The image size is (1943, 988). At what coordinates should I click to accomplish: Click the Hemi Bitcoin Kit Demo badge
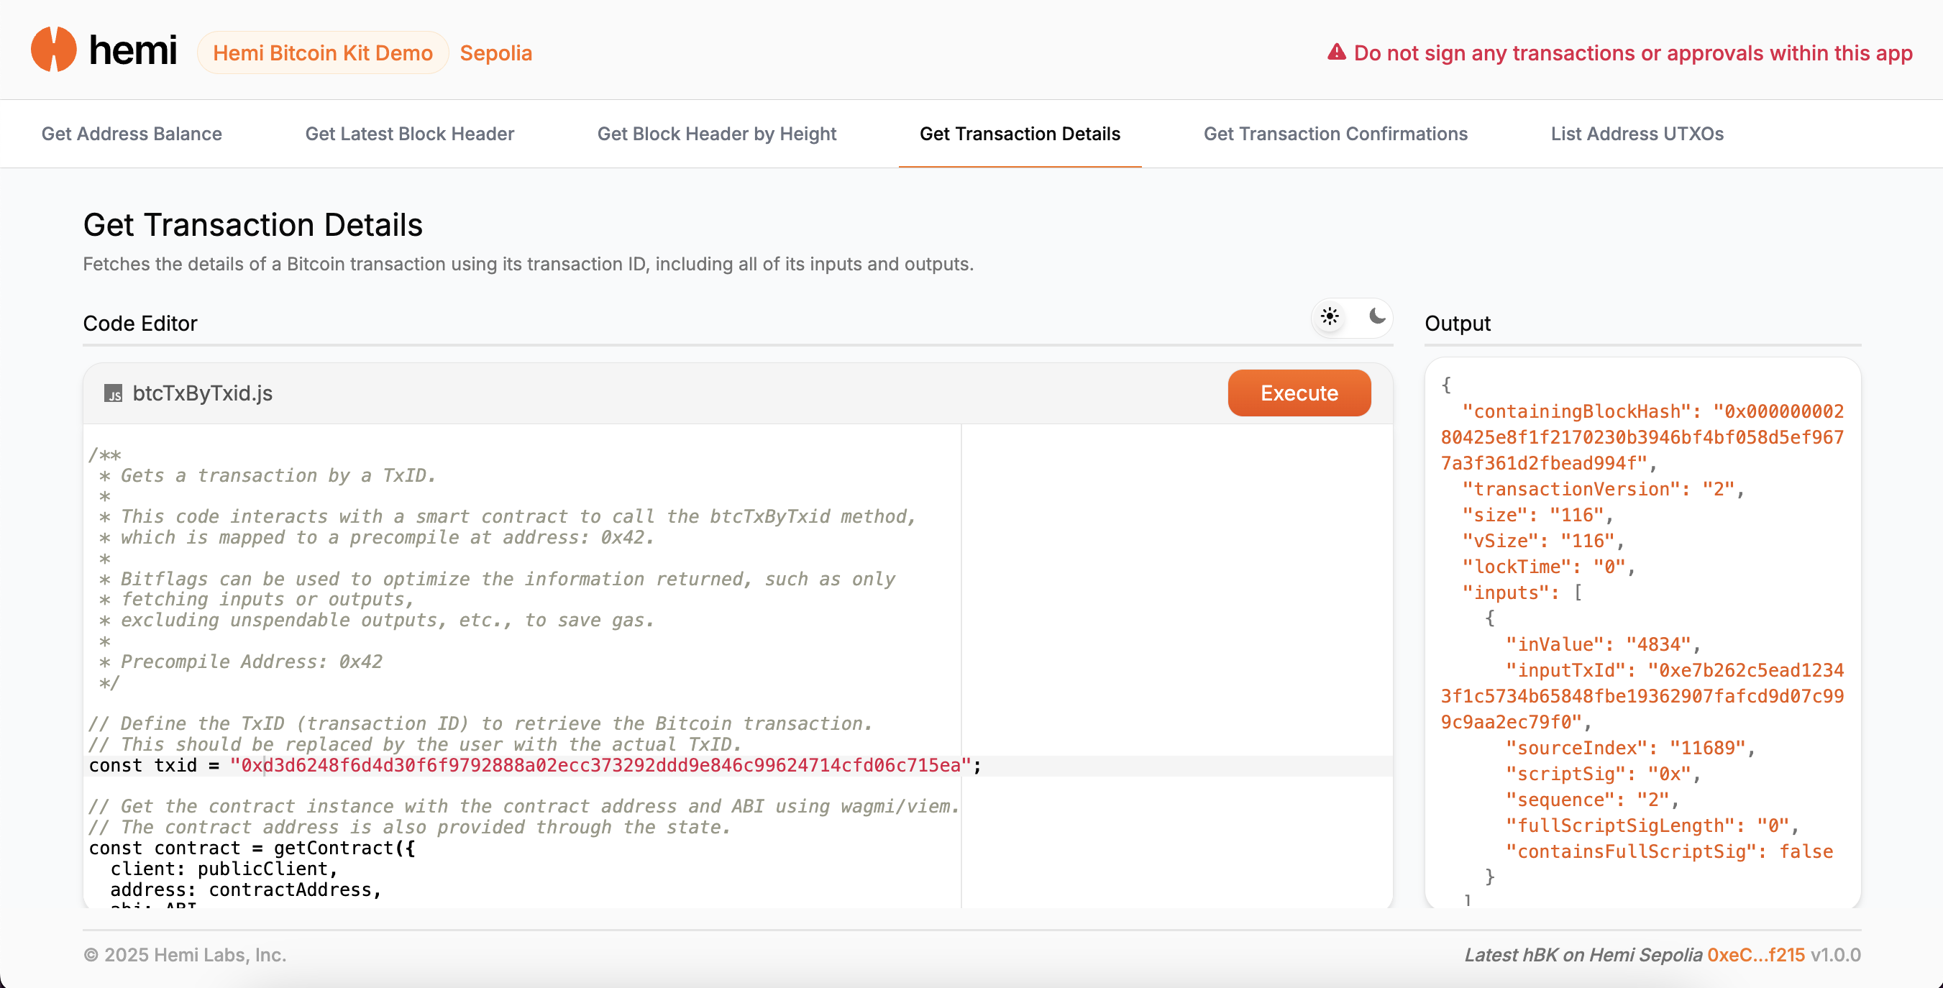[323, 52]
